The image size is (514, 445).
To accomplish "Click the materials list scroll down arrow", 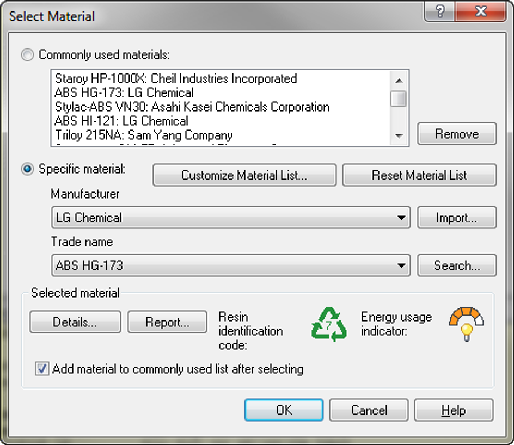I will (x=399, y=135).
